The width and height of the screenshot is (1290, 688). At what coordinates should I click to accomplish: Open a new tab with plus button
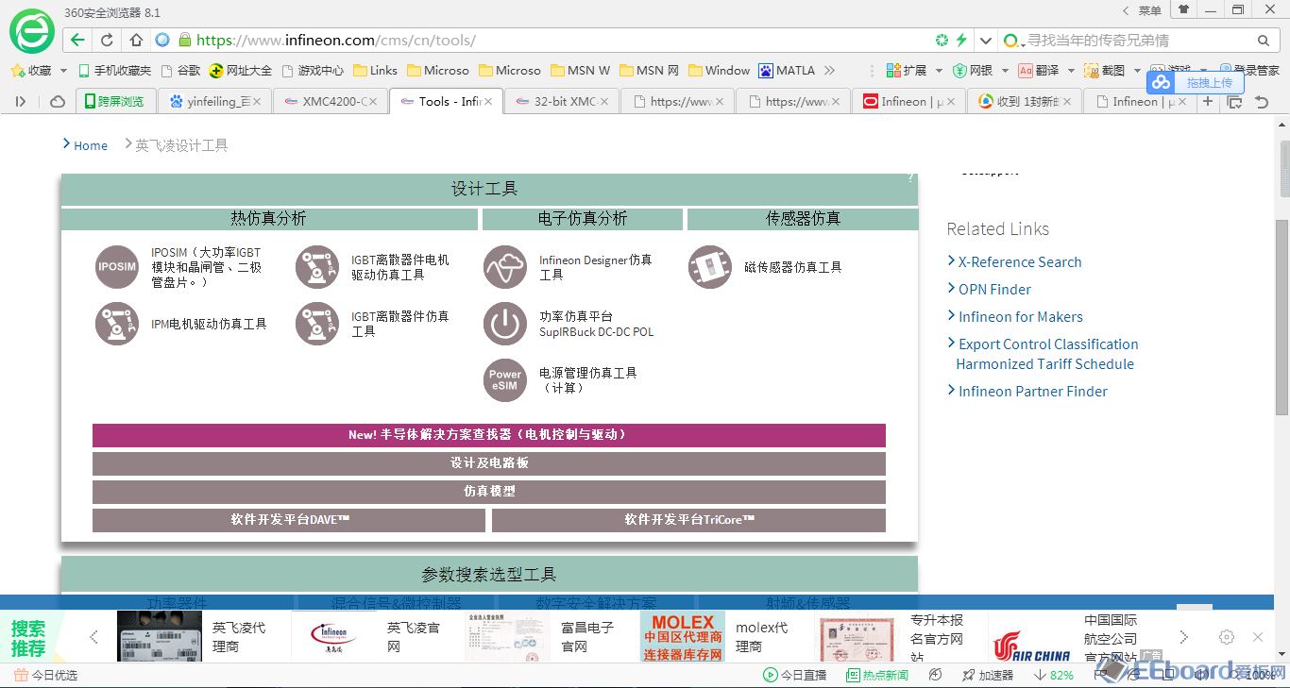pos(1208,101)
